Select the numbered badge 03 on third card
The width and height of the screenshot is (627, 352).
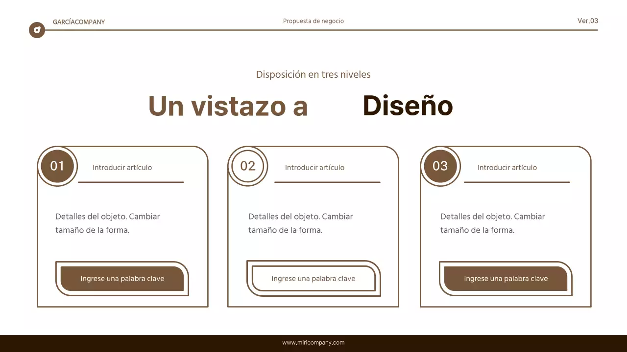pos(440,166)
